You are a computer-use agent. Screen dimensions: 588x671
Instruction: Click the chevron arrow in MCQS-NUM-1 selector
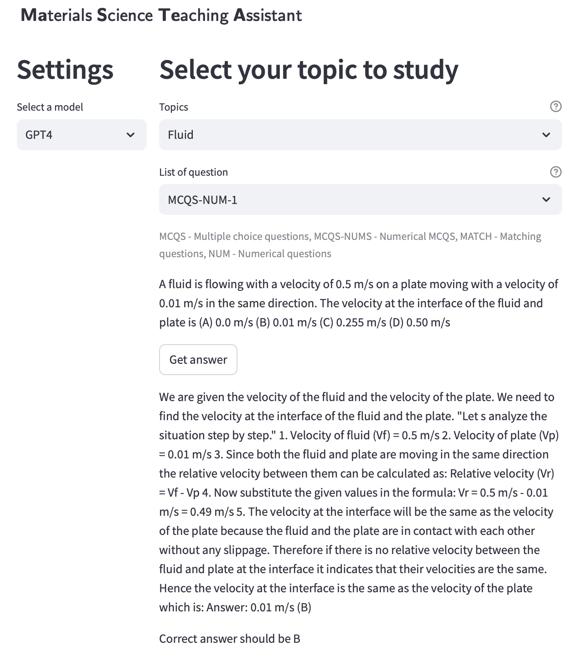click(x=546, y=200)
